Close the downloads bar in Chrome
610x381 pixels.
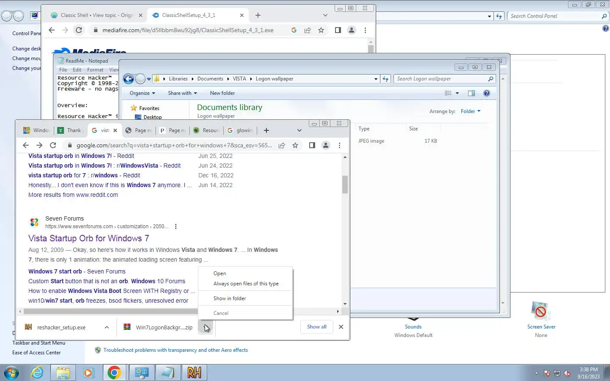341,327
